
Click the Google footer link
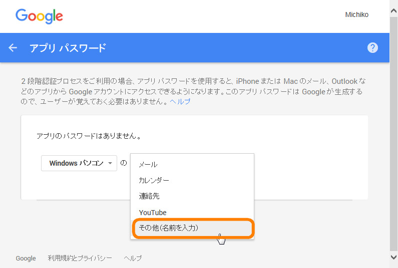tap(26, 259)
